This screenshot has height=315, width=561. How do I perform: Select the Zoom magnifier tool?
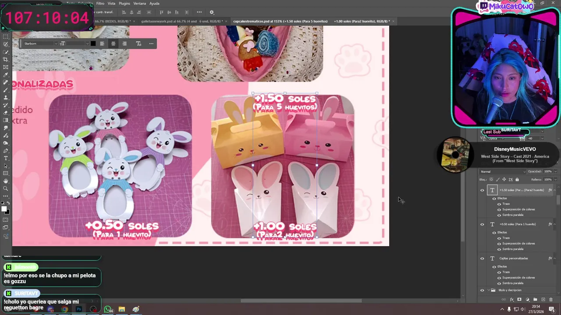coord(6,189)
